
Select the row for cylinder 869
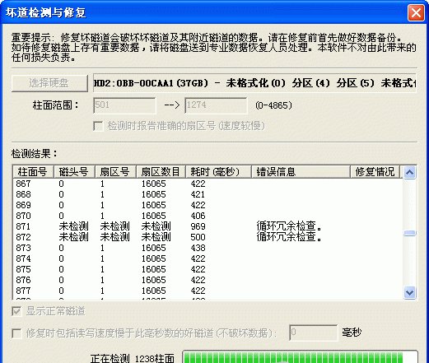208,205
